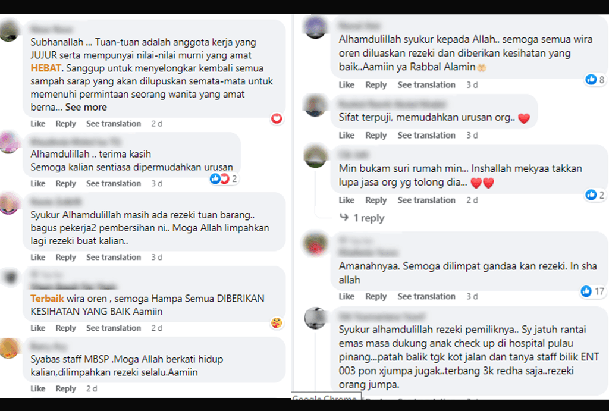Open the 8 likes reaction on the wira oren diluaskan rezeki comment

tap(595, 80)
